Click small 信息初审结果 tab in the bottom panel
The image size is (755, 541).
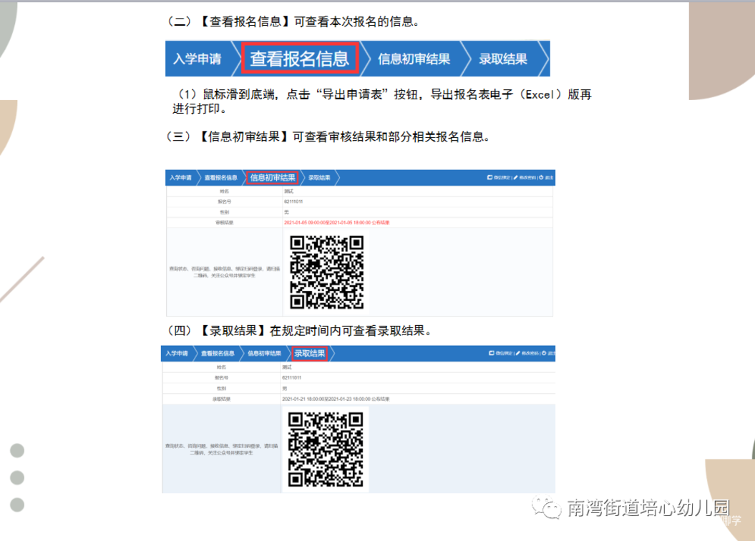pos(264,354)
